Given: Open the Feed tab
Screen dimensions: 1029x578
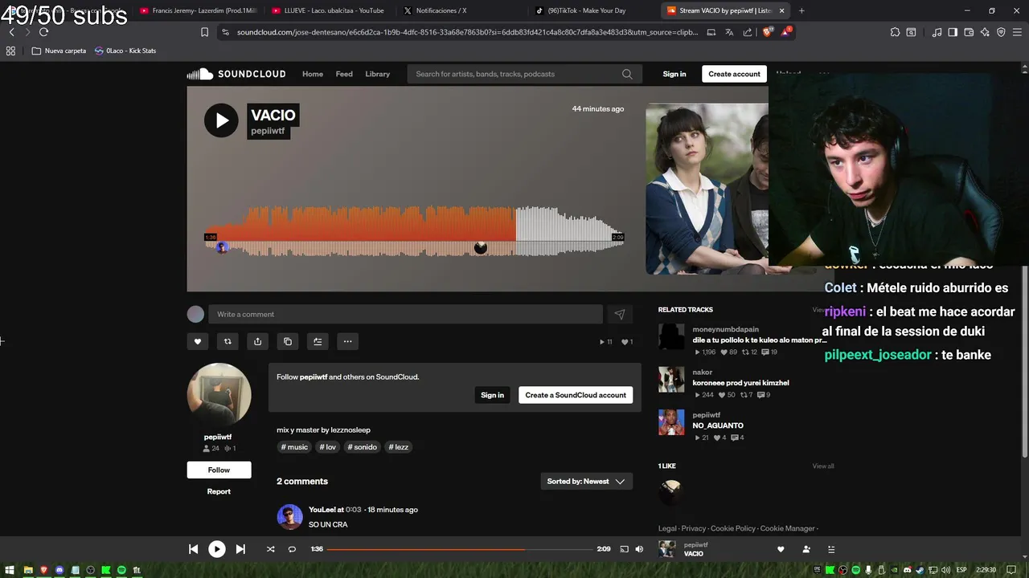Looking at the screenshot, I should (344, 74).
